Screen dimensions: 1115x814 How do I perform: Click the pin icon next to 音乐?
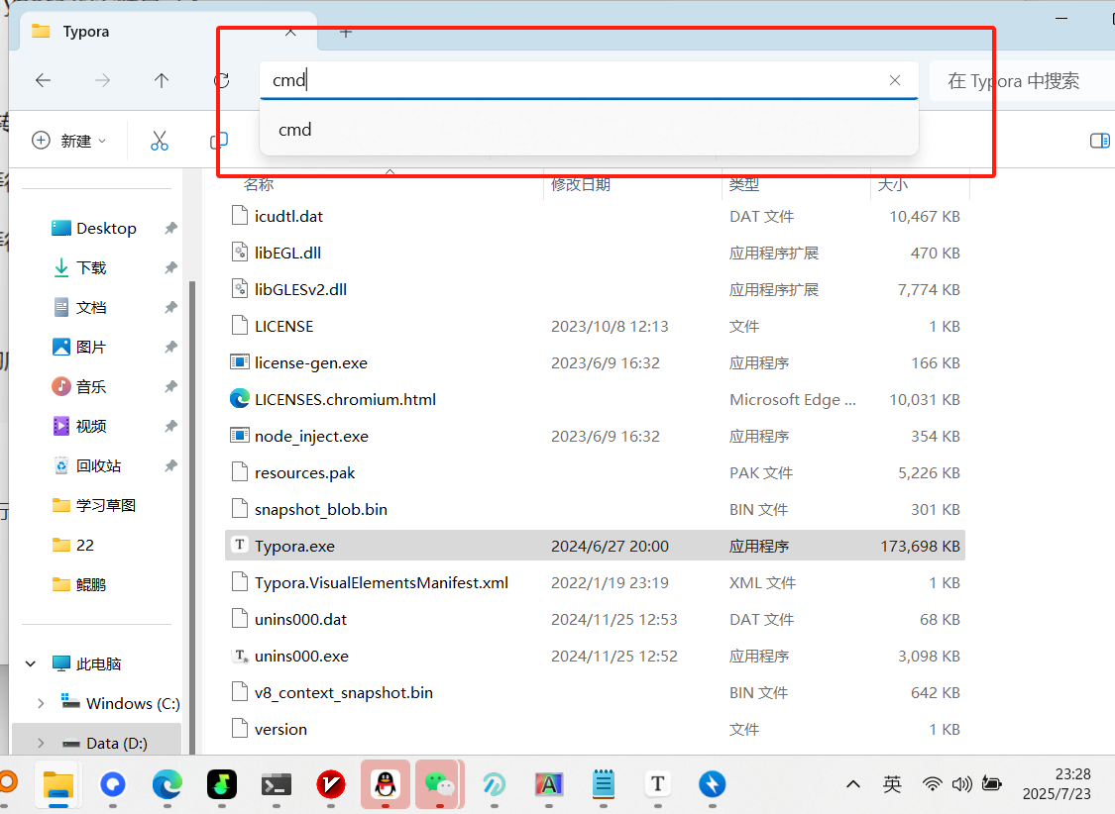[170, 386]
